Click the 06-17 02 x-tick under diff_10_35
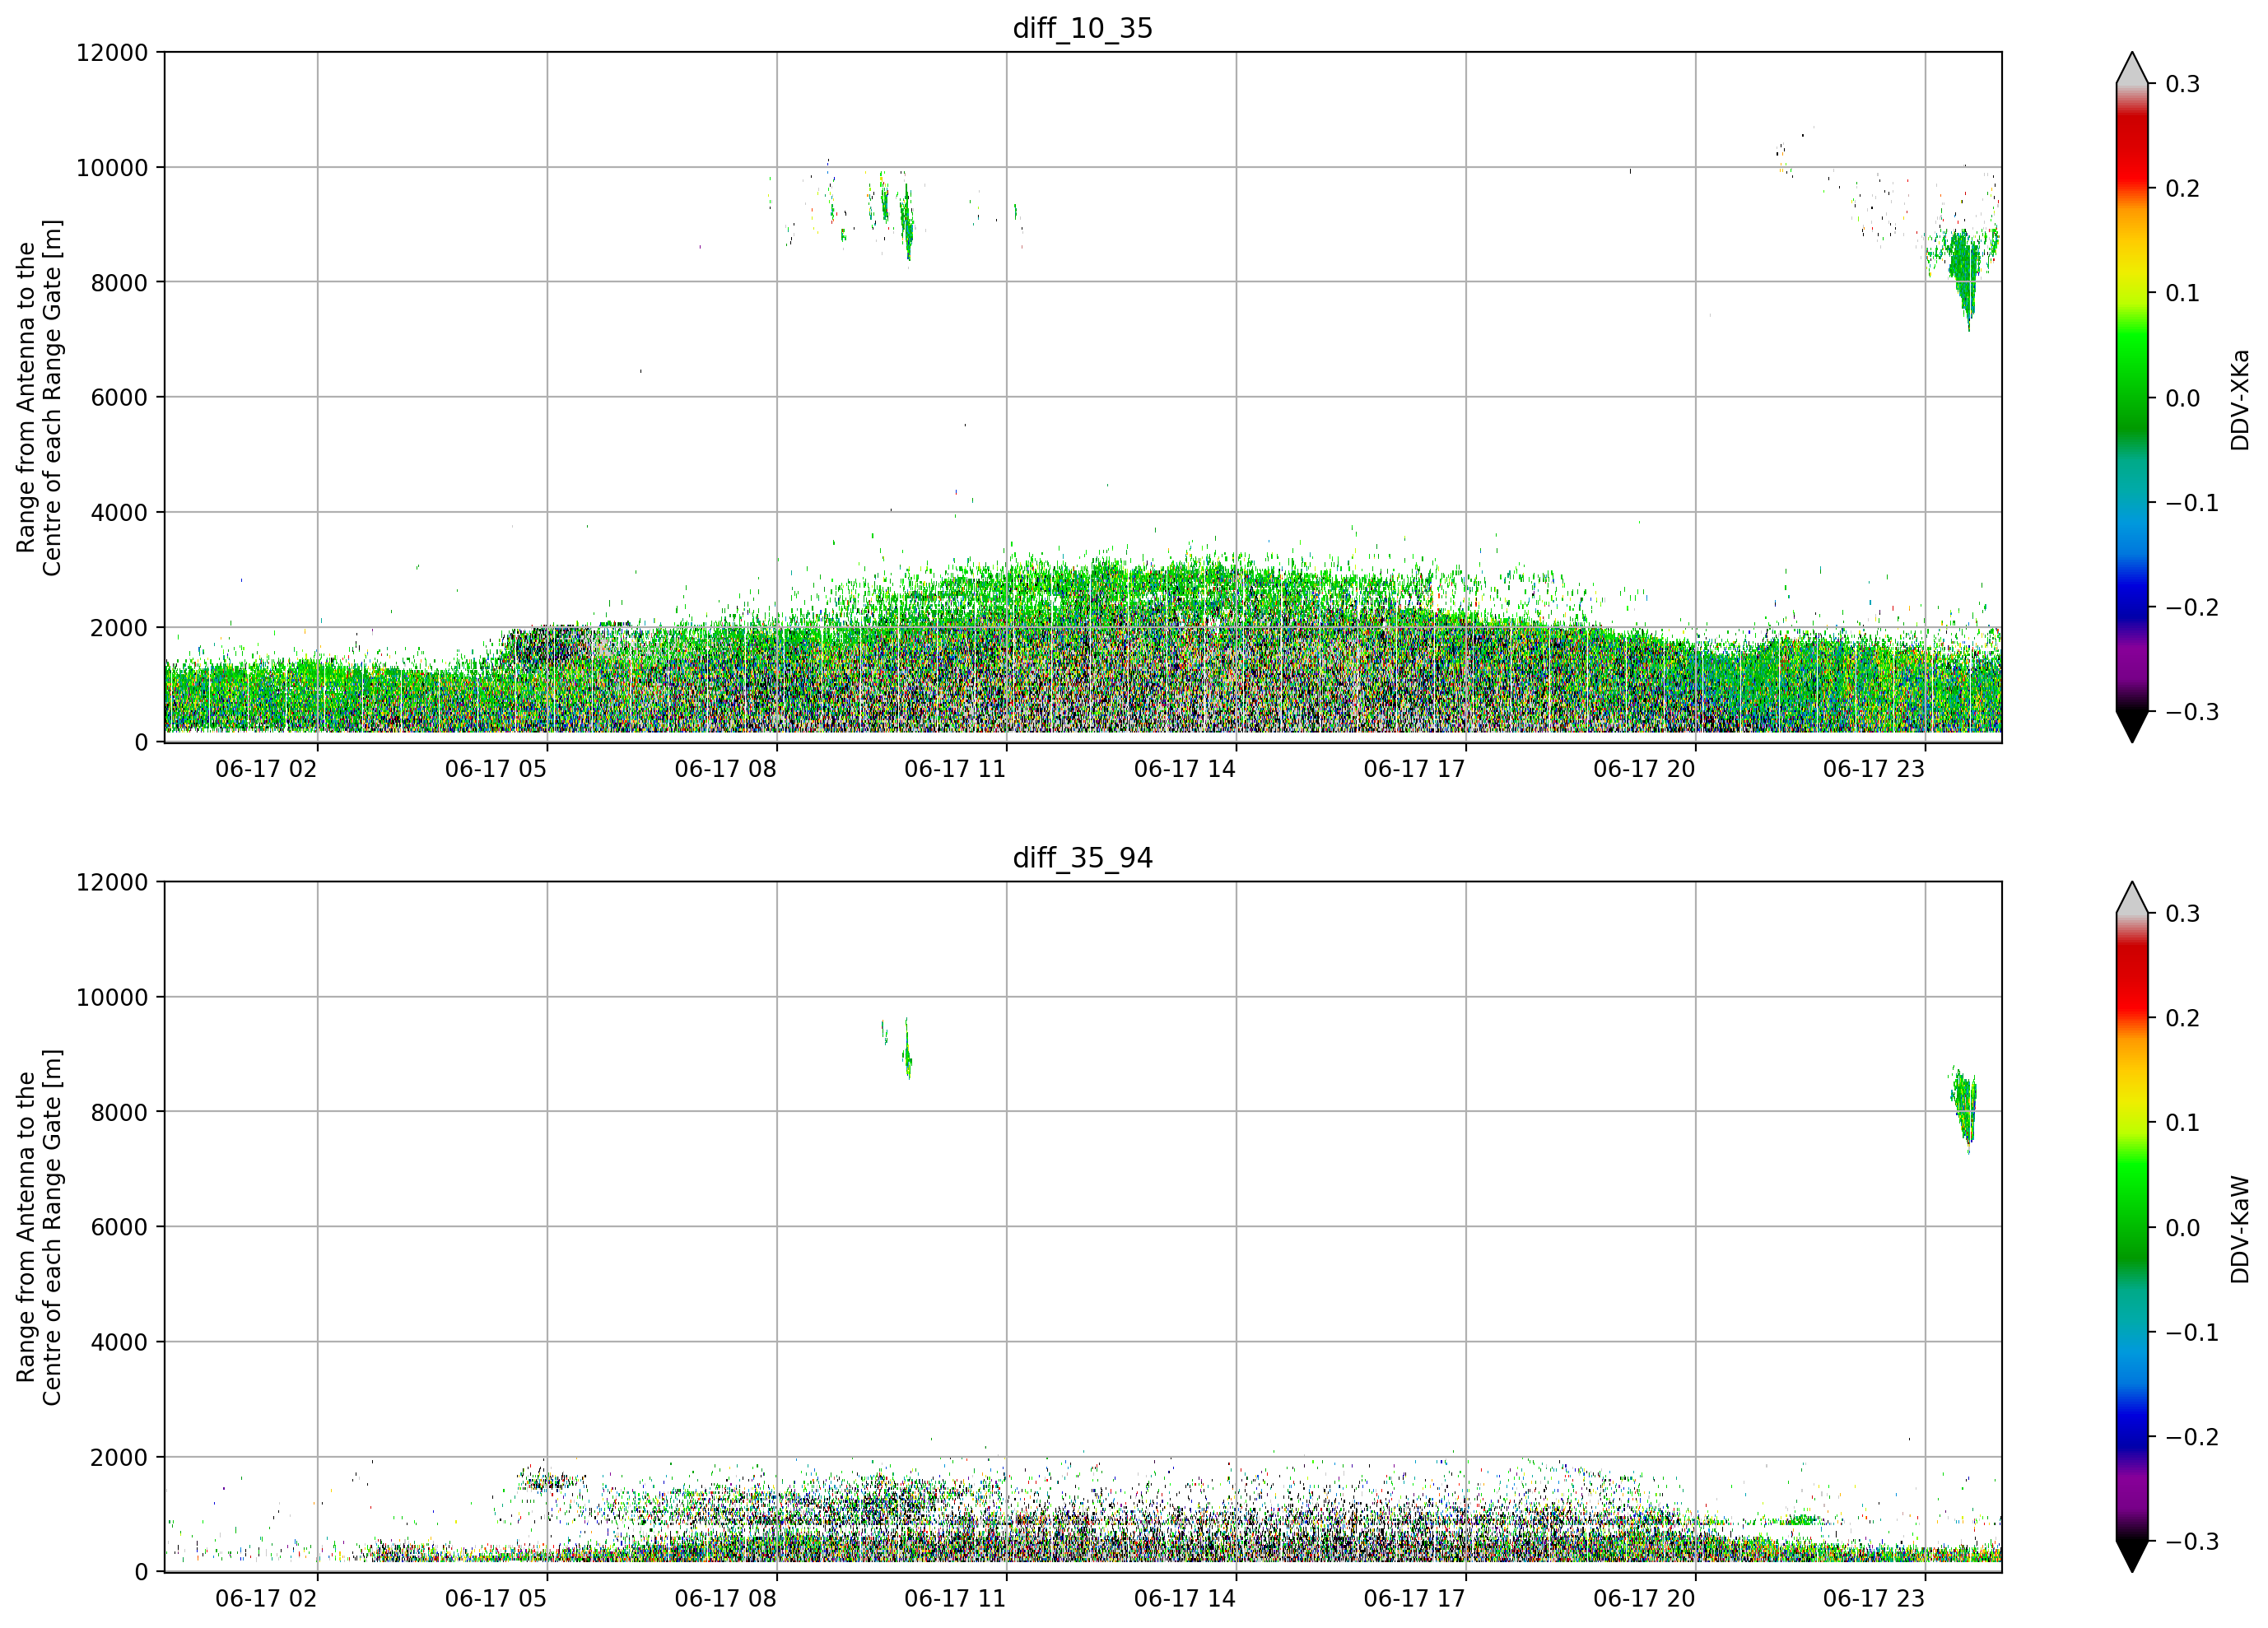2268x1628 pixels. (266, 769)
